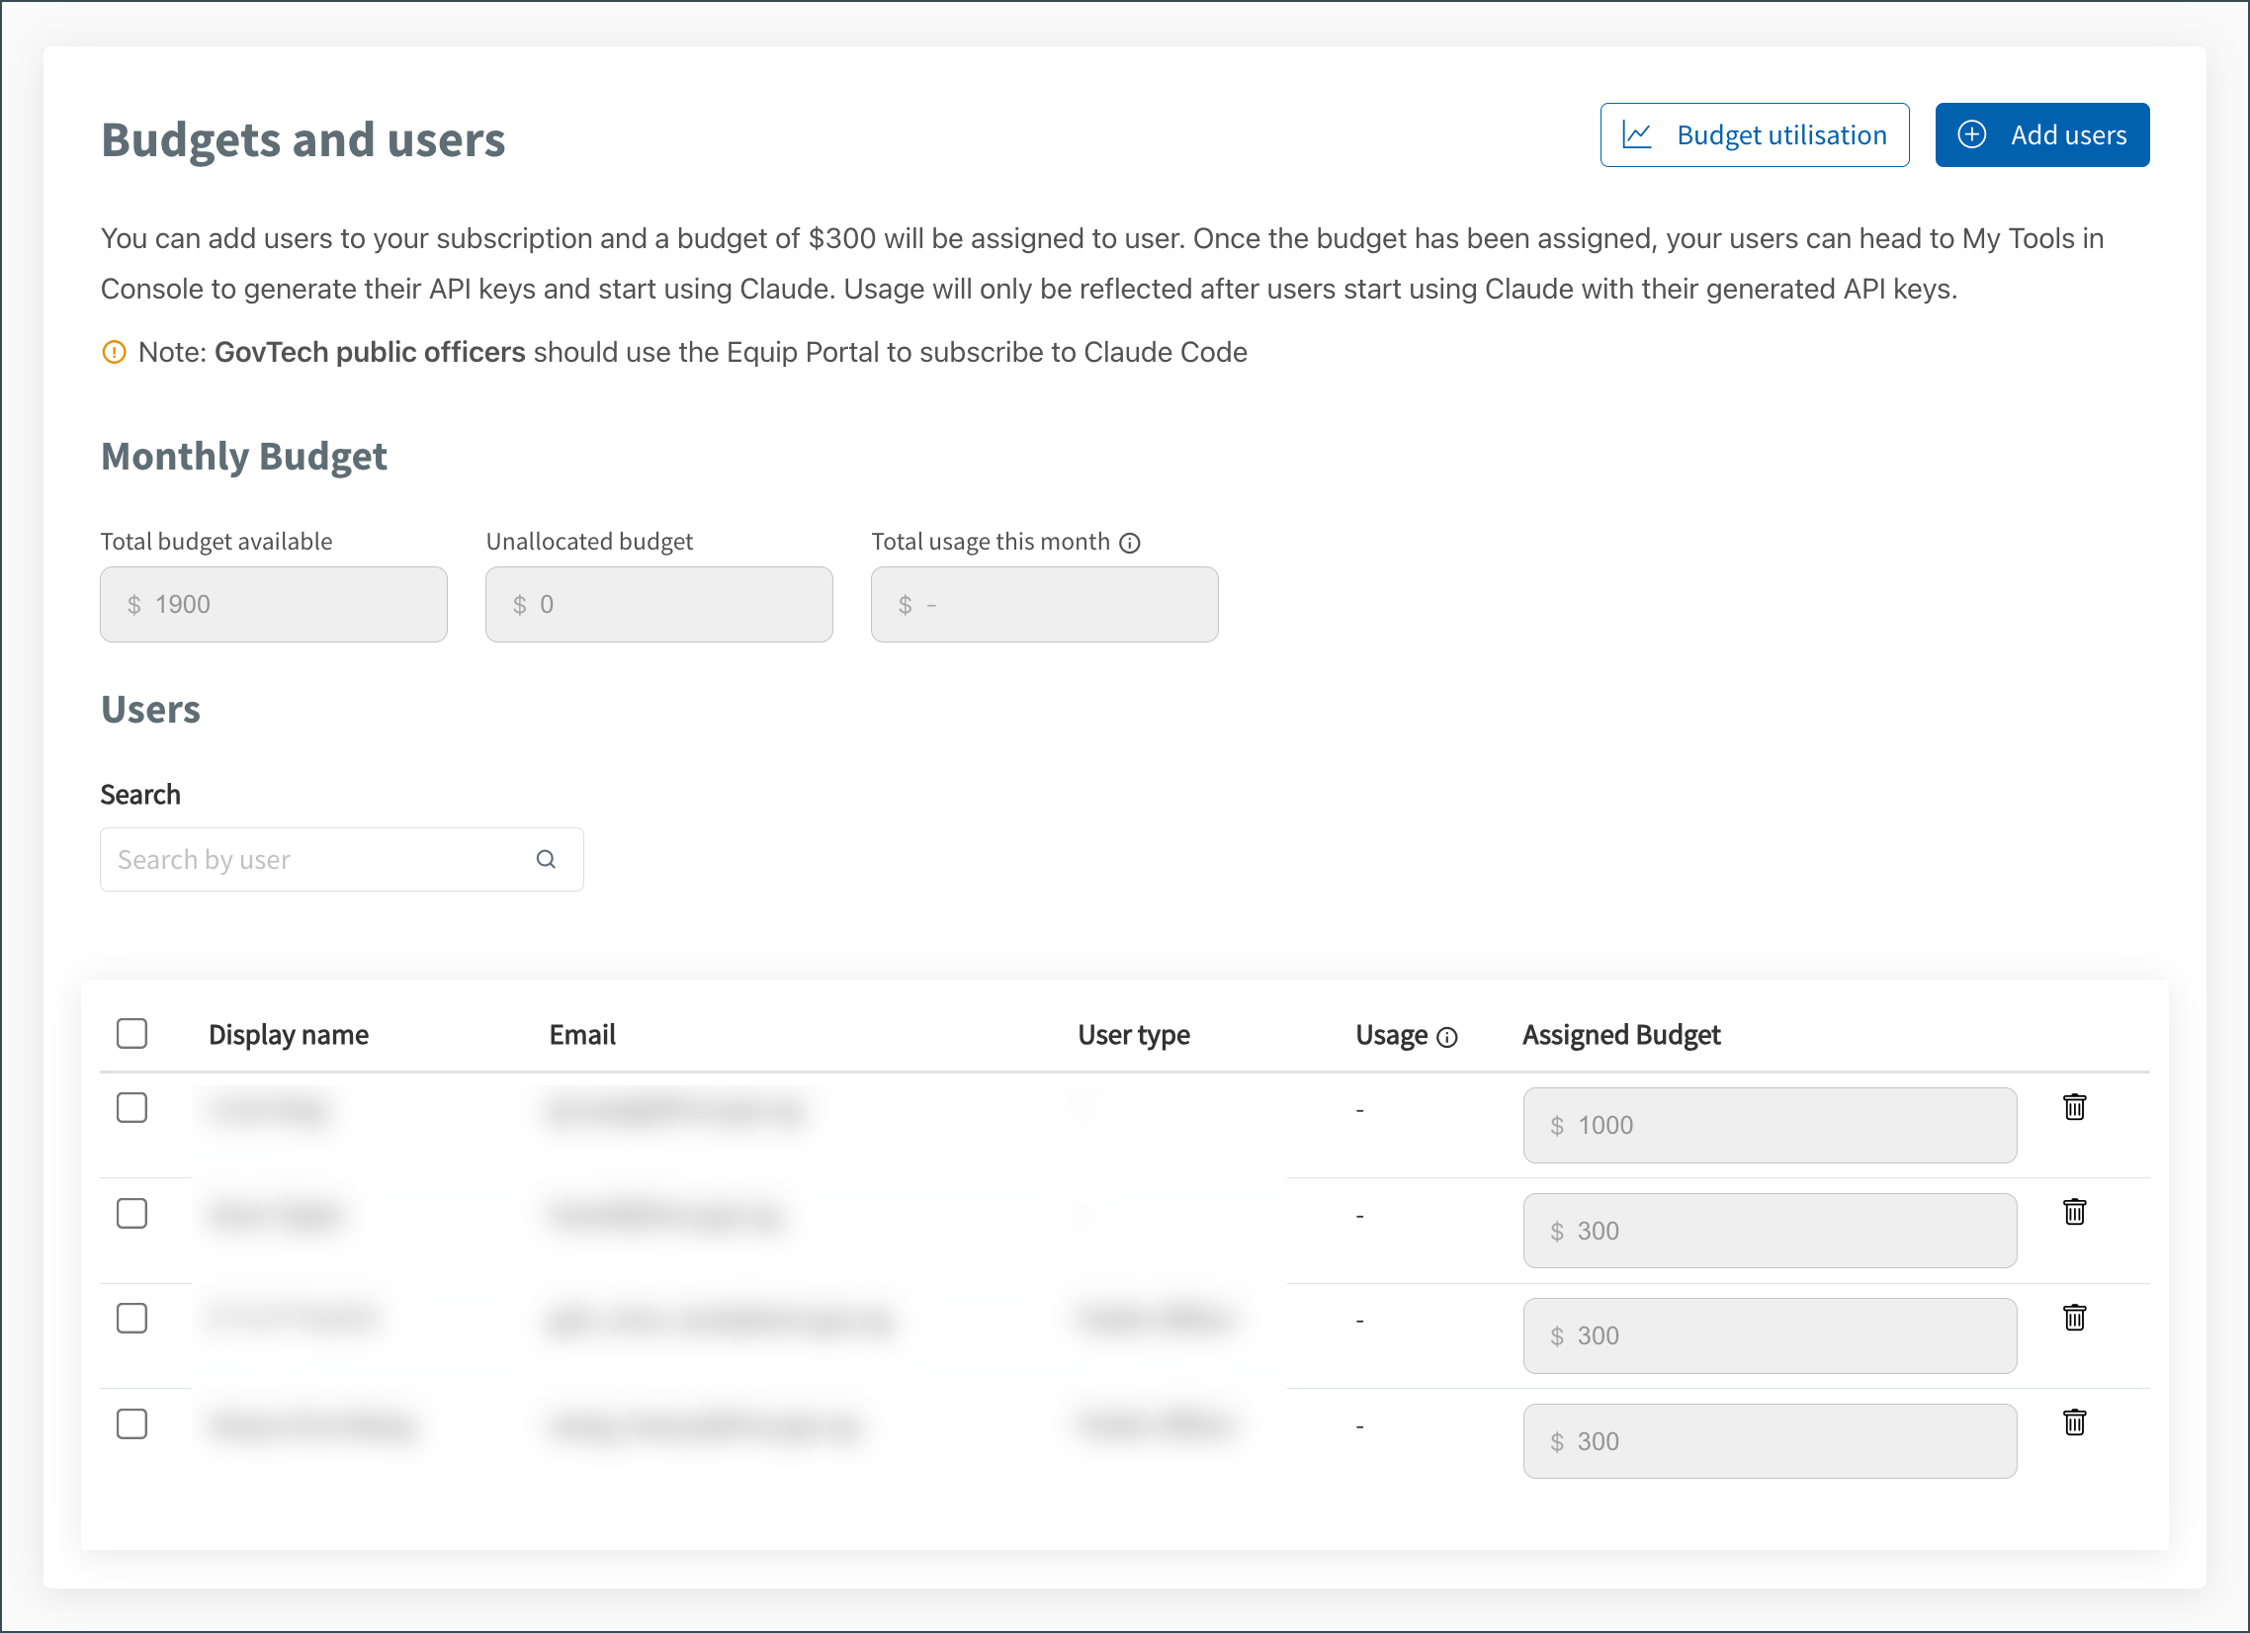Screen dimensions: 2250x1633
Task: Click the trash icon in the second user row
Action: [2074, 1211]
